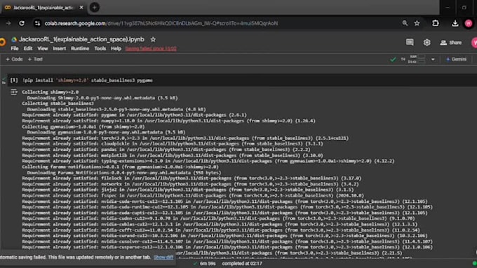Click output line for jinja2 requirement
The width and height of the screenshot is (477, 268).
coord(188,190)
